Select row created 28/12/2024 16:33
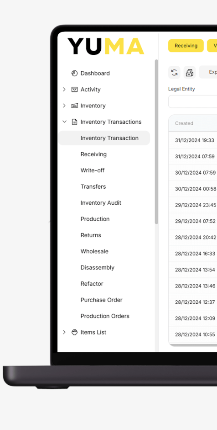This screenshot has height=430, width=217. point(193,254)
